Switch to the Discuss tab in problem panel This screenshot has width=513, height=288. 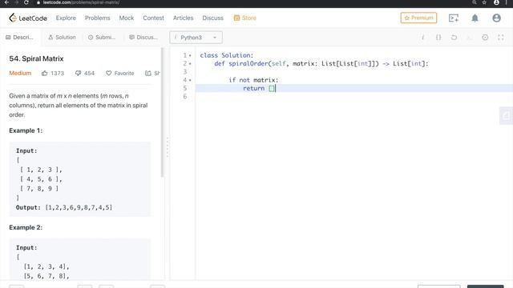click(x=143, y=38)
